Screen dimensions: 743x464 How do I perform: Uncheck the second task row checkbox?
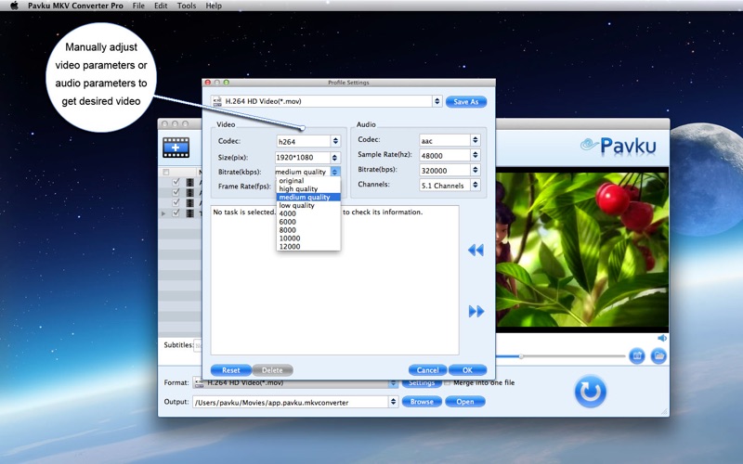(x=176, y=192)
